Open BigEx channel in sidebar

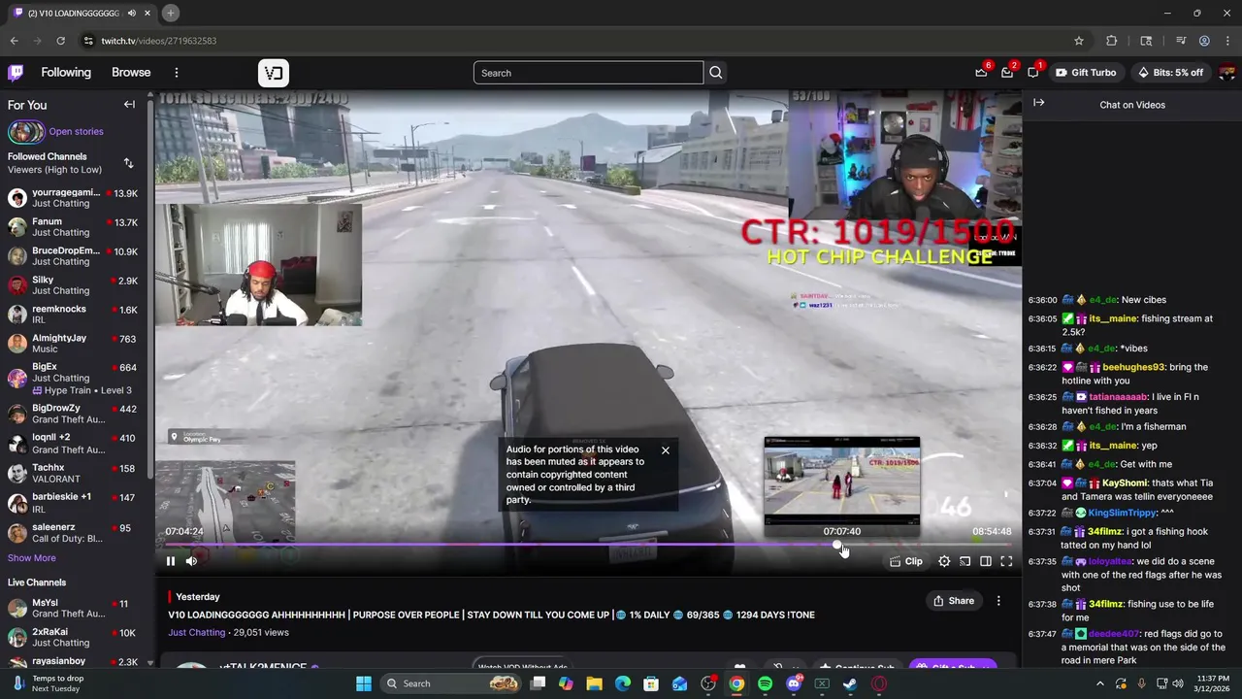(75, 378)
